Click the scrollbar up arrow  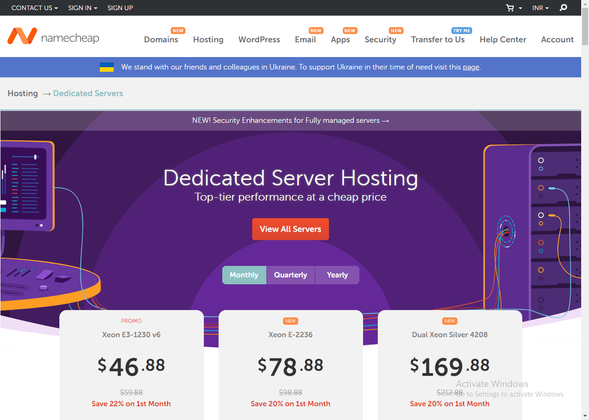(585, 4)
